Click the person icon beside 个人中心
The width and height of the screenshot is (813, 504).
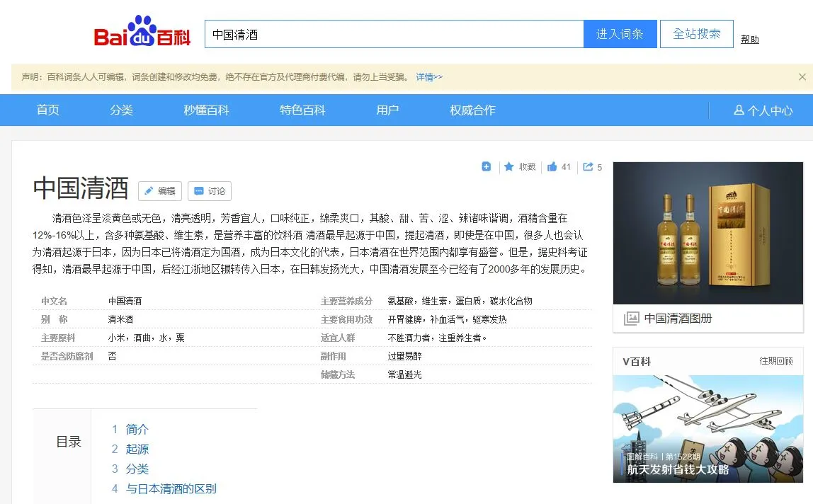coord(739,110)
